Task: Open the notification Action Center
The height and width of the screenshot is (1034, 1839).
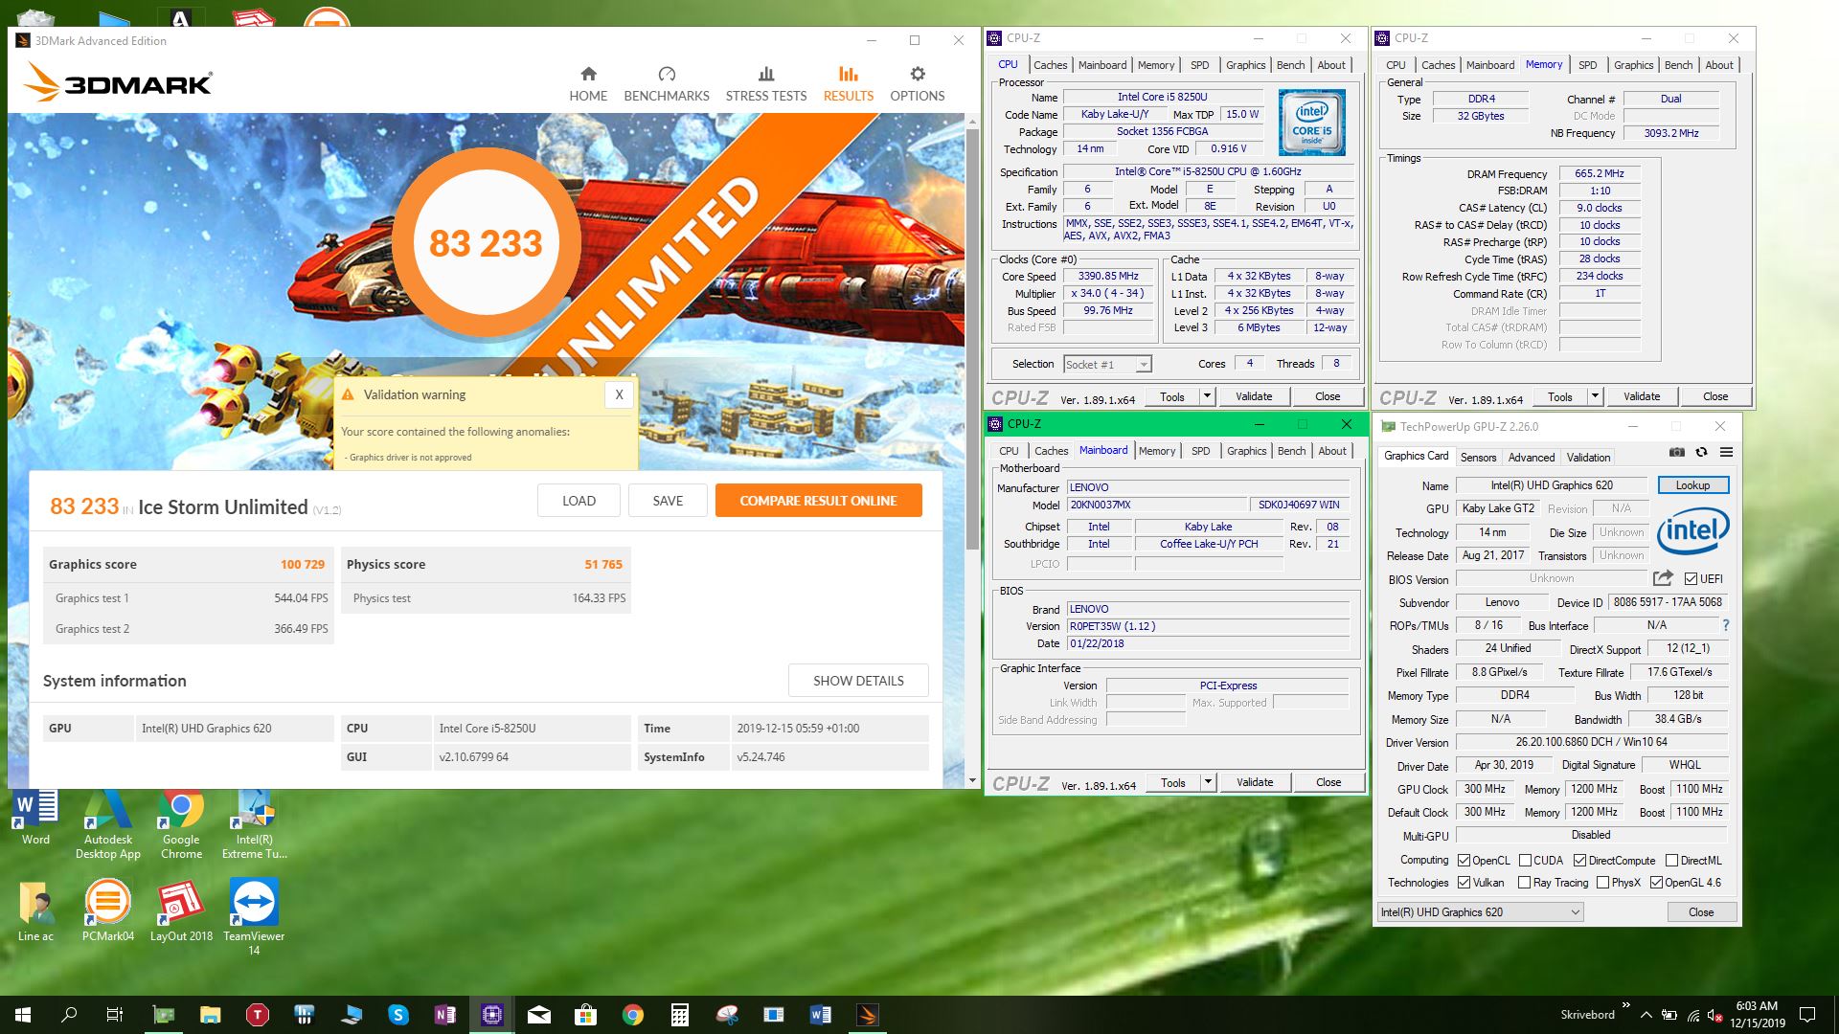Action: click(x=1807, y=1015)
